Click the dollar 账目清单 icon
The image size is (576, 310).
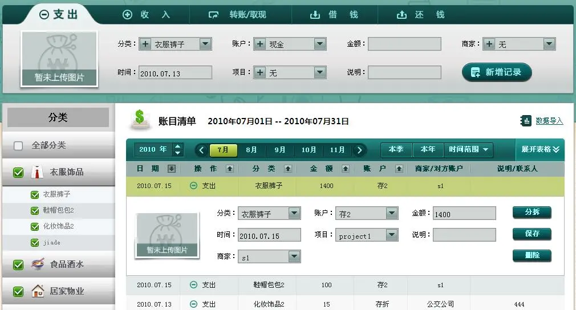pos(140,120)
